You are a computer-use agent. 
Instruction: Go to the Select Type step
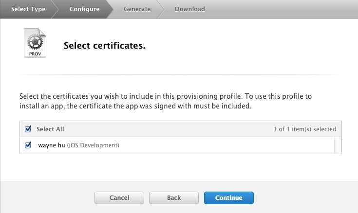tap(28, 9)
